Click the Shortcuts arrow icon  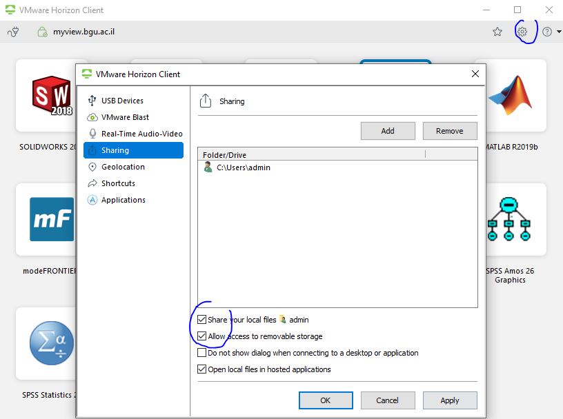point(92,183)
